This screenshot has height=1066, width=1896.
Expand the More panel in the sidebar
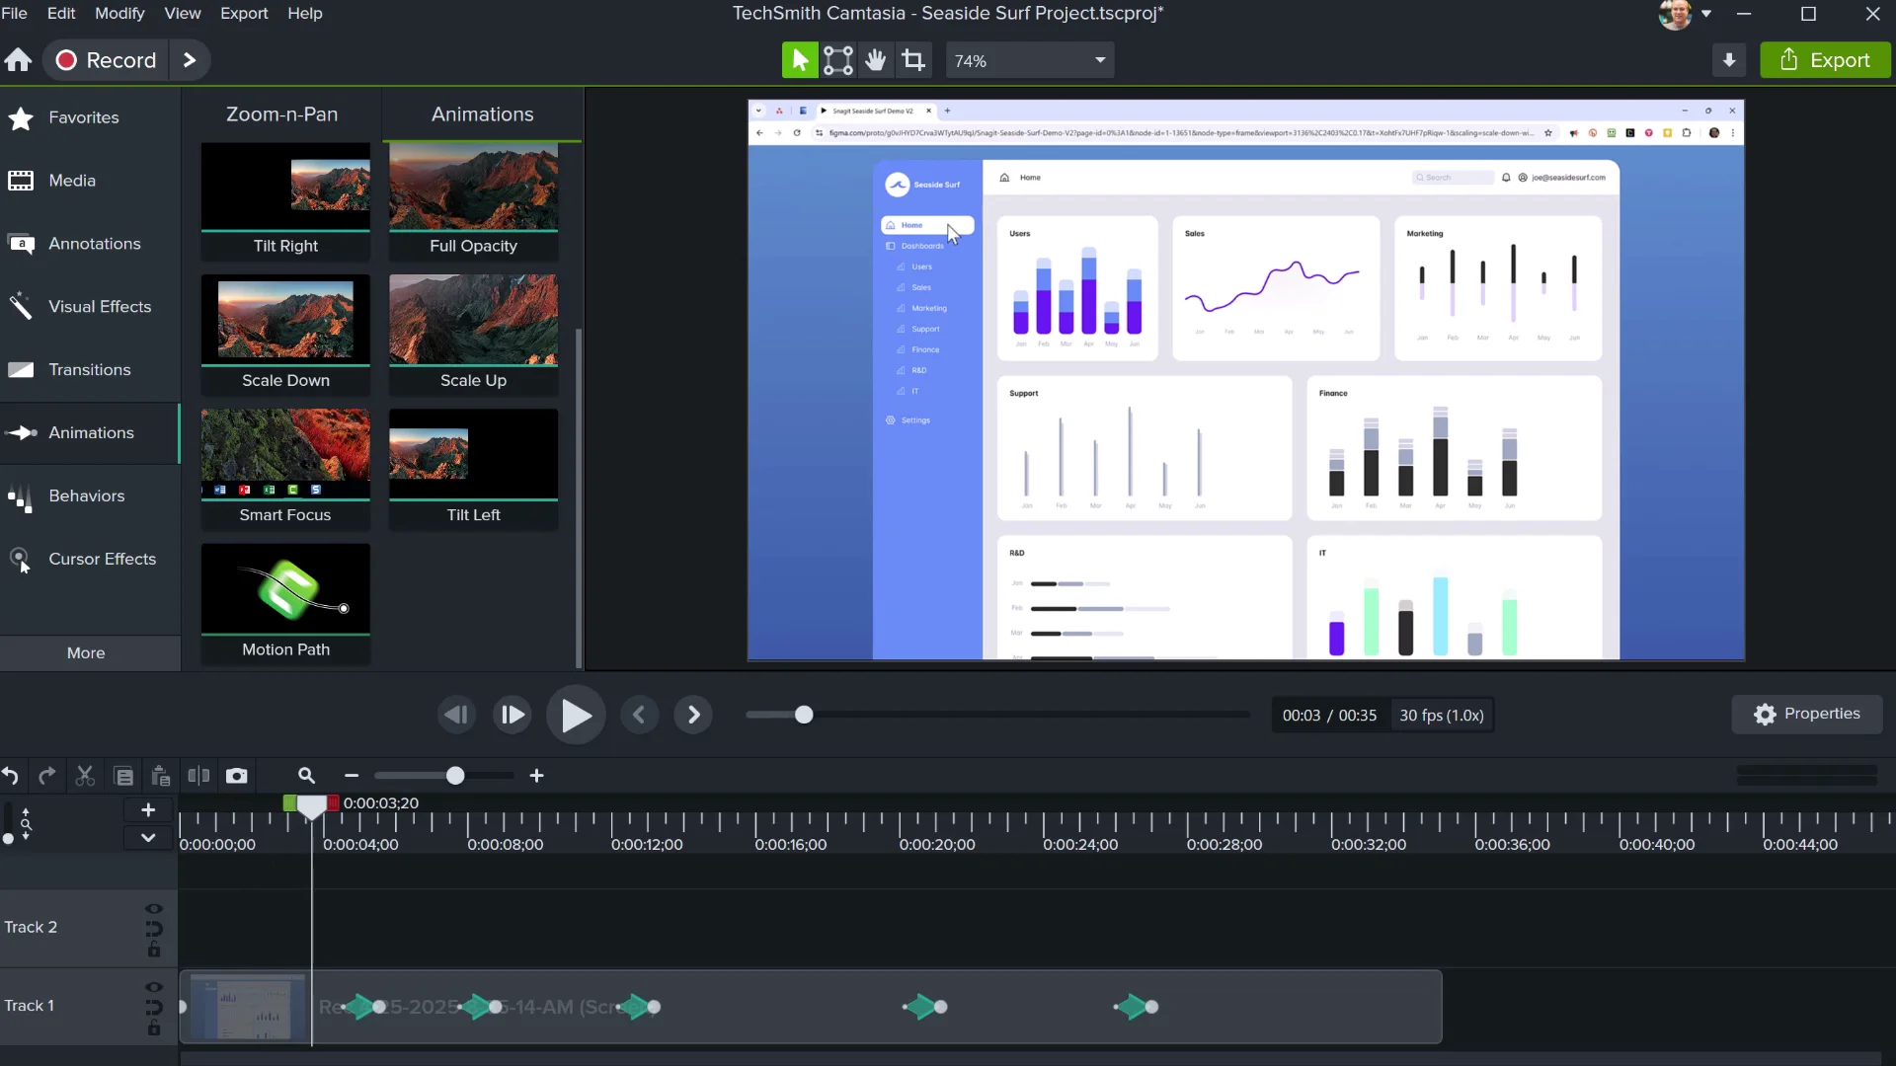(86, 652)
